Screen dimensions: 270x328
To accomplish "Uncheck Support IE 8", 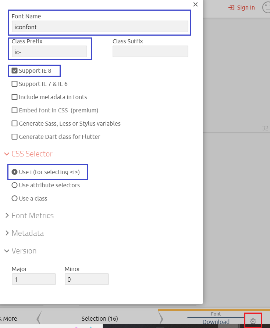I will 14,71.
